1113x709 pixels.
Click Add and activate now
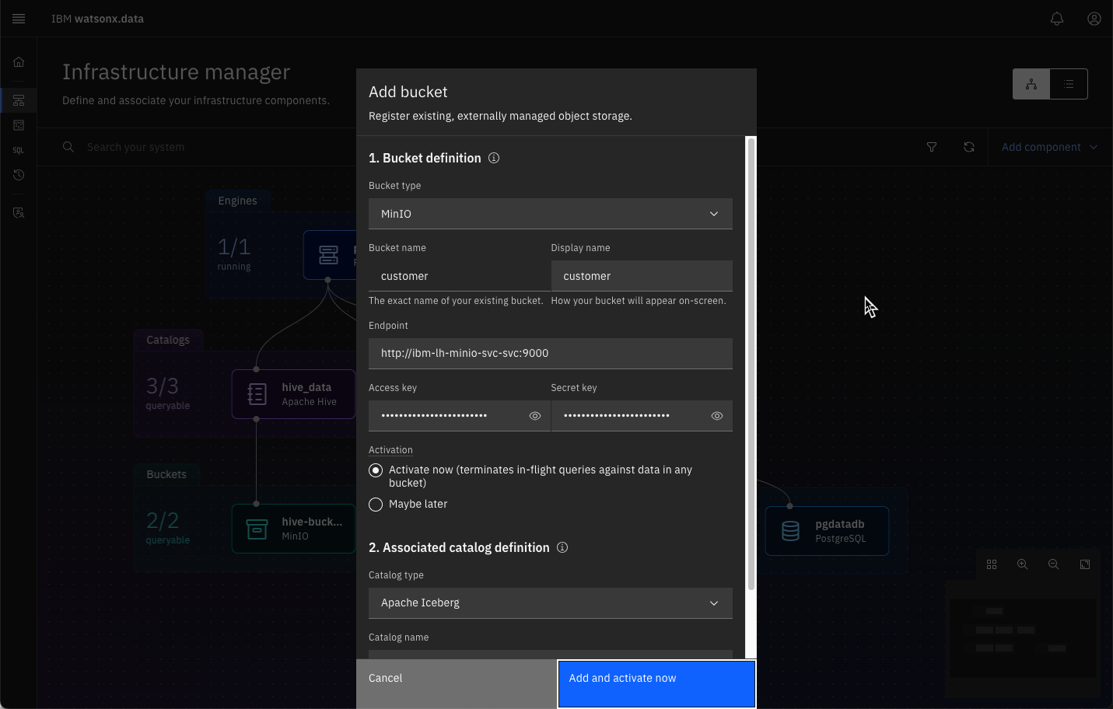pos(656,684)
